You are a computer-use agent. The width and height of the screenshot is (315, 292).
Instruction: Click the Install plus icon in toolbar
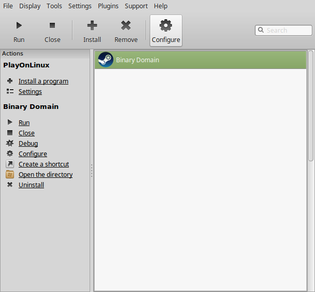[92, 25]
